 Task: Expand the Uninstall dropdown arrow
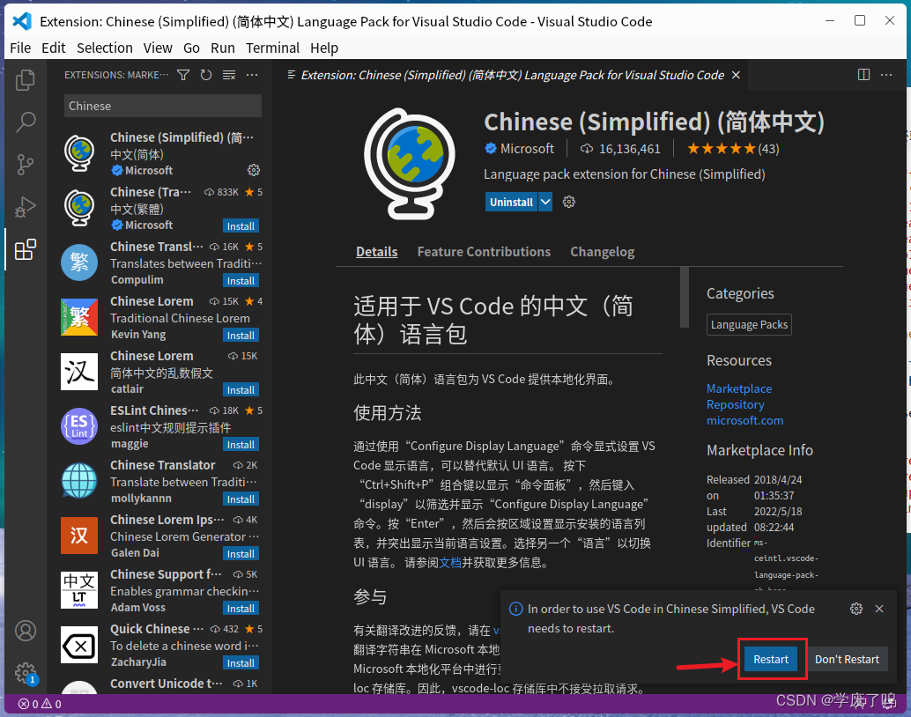pyautogui.click(x=545, y=202)
